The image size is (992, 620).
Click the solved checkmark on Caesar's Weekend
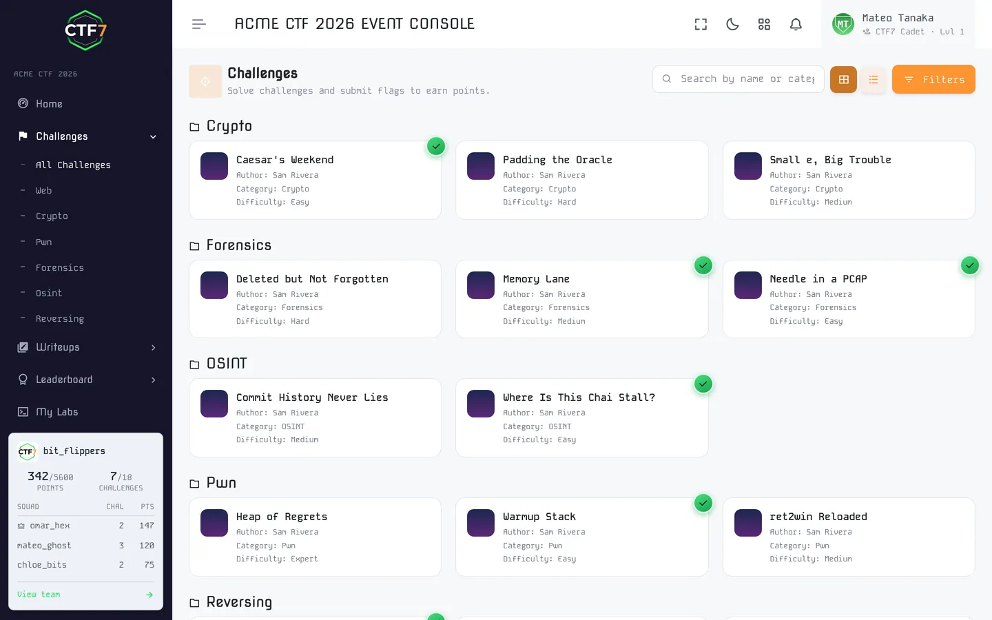click(x=436, y=146)
